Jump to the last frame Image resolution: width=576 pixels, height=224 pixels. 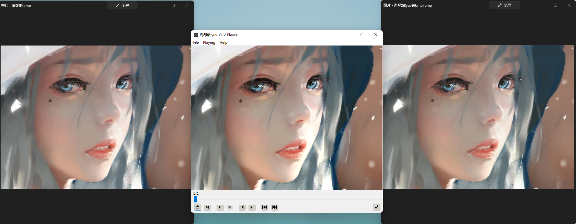275,207
